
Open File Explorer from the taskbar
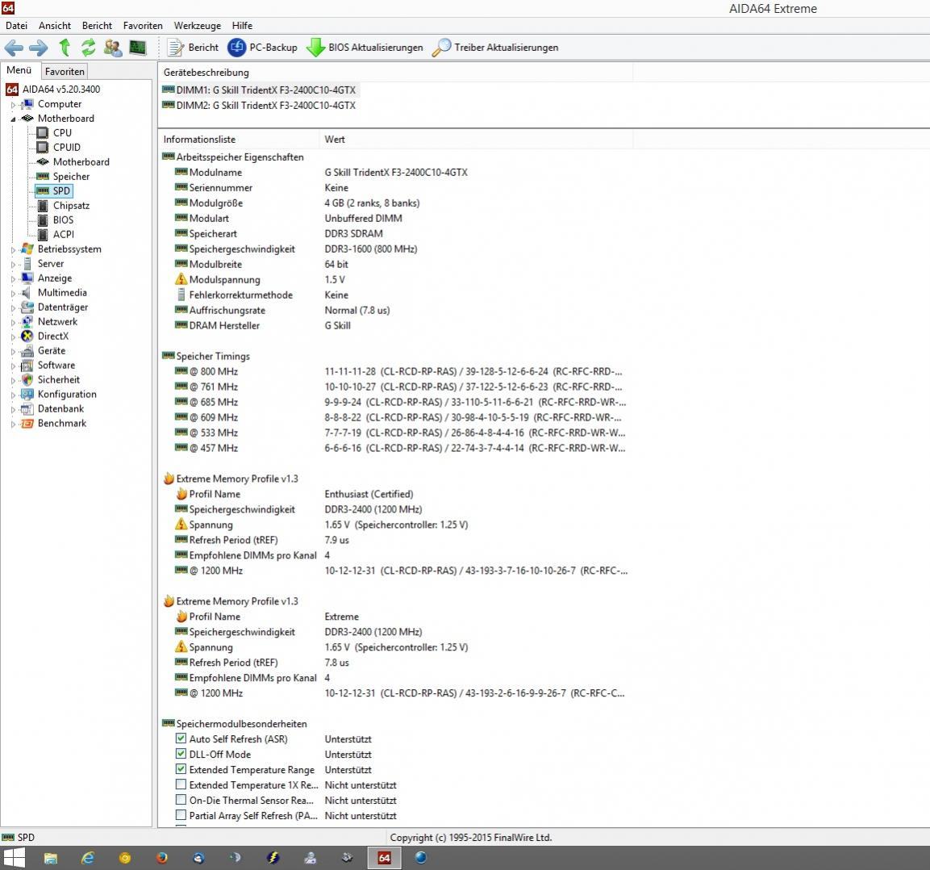51,858
